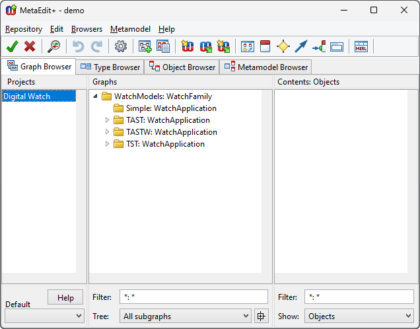Select TASTW: WatchApplication graph
Screen dimensions: 420x329
click(x=172, y=132)
